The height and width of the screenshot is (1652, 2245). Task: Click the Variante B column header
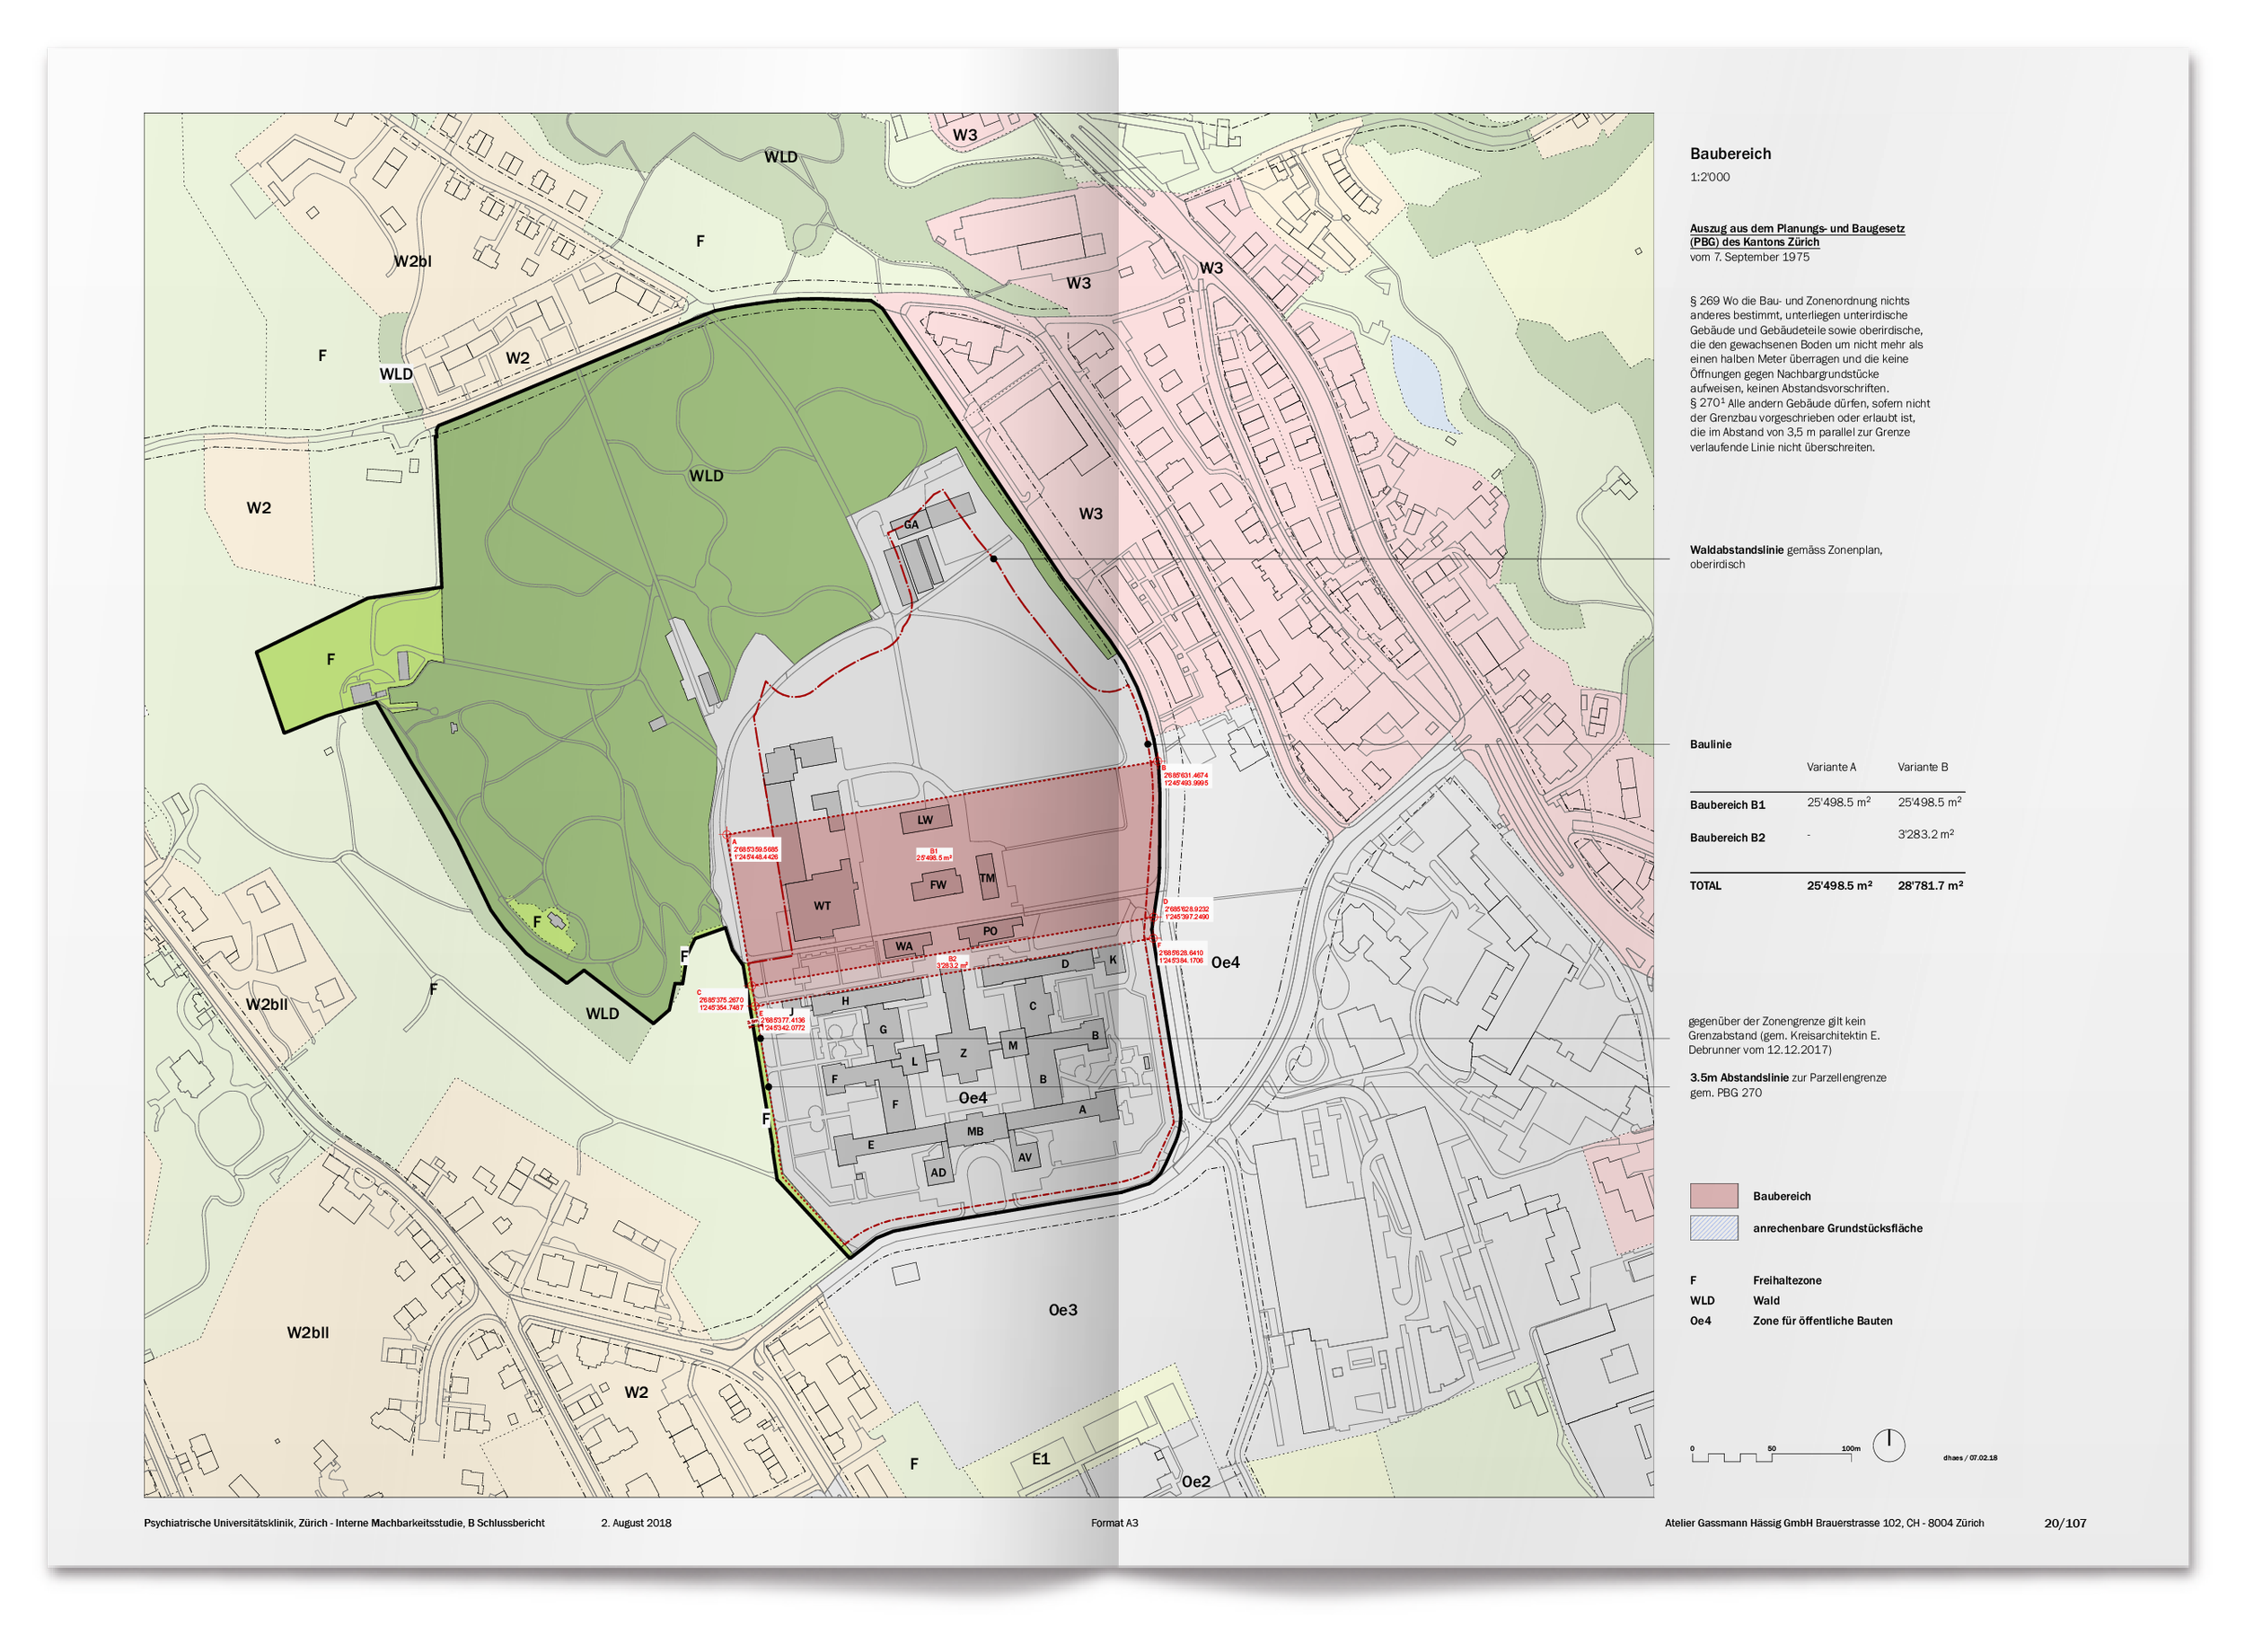pyautogui.click(x=1922, y=767)
